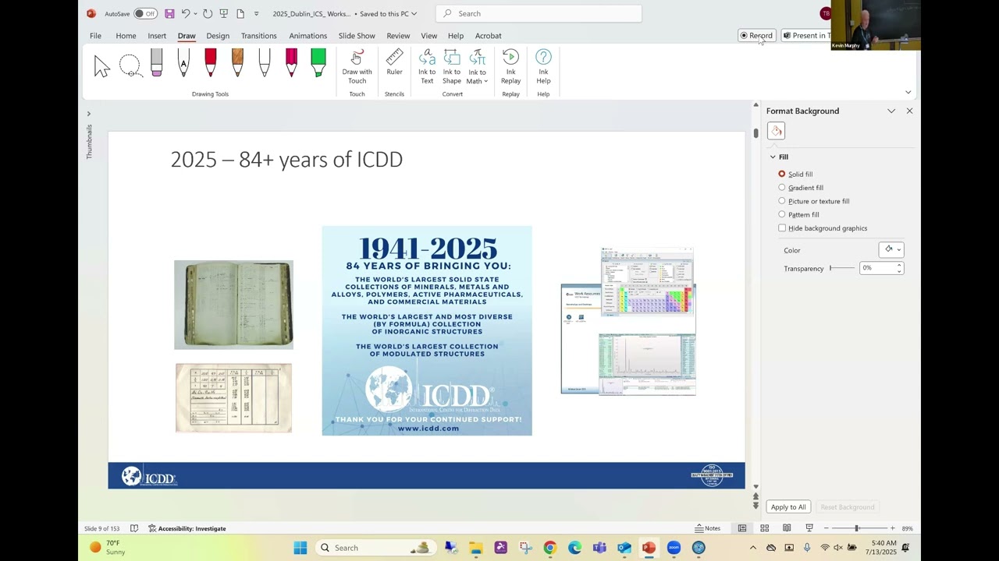The width and height of the screenshot is (999, 561).
Task: Jump to next slide double-arrow
Action: pyautogui.click(x=755, y=506)
